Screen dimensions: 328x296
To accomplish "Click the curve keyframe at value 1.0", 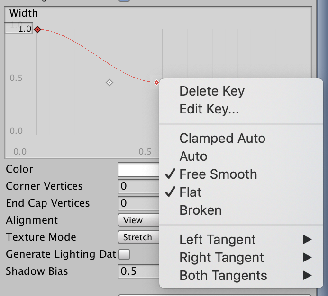I will [x=37, y=30].
